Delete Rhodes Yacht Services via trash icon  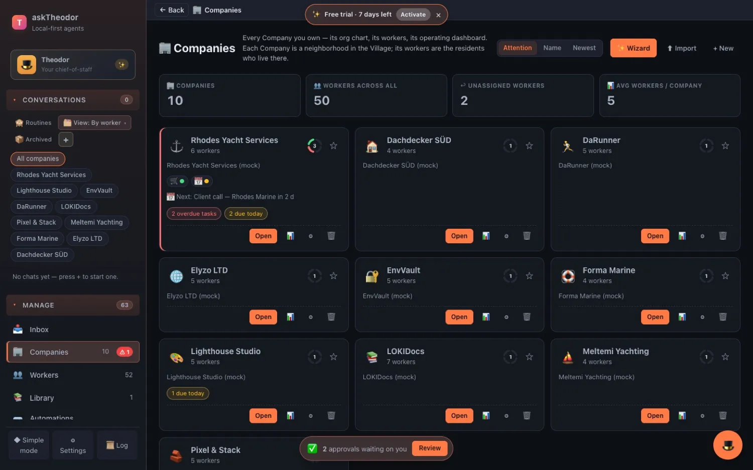(331, 236)
